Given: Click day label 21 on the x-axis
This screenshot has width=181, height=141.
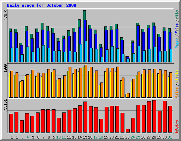Looking at the screenshot, I should (117, 137).
